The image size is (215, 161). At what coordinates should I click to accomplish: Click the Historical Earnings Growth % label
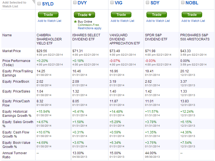(x=17, y=114)
